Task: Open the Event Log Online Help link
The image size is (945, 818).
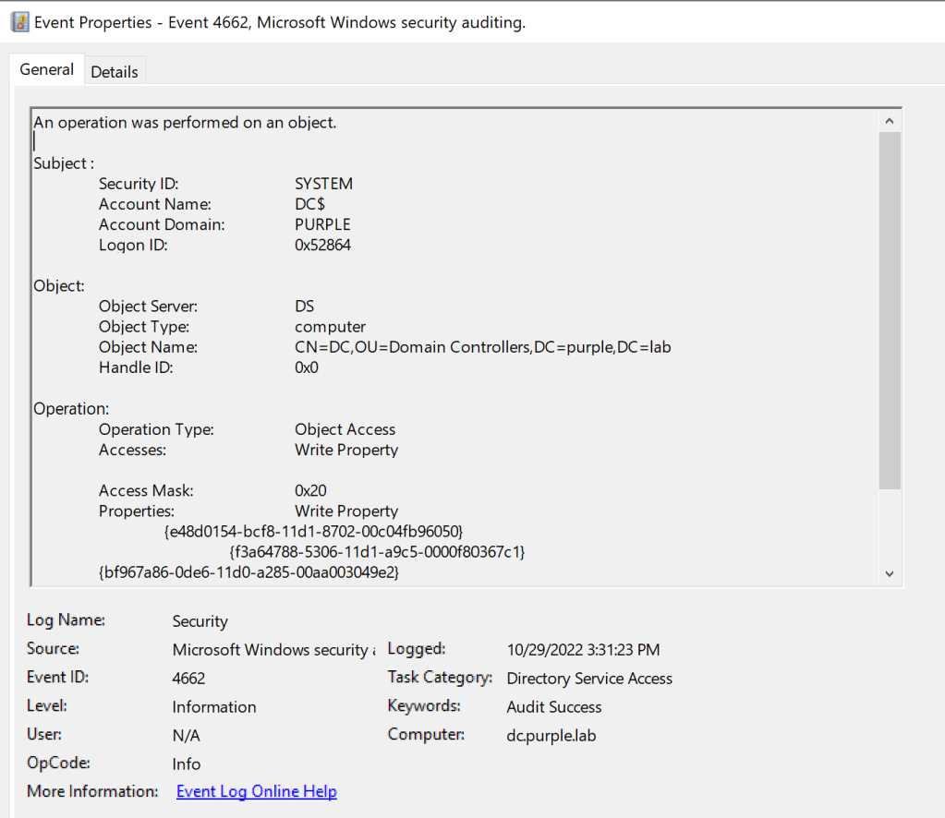Action: coord(256,791)
